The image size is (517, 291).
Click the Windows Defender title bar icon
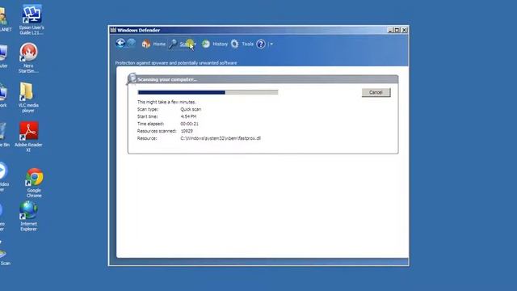[x=113, y=30]
